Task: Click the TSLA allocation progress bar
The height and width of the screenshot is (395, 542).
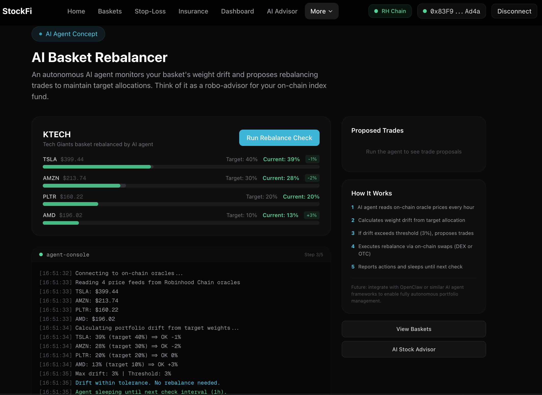Action: click(181, 167)
